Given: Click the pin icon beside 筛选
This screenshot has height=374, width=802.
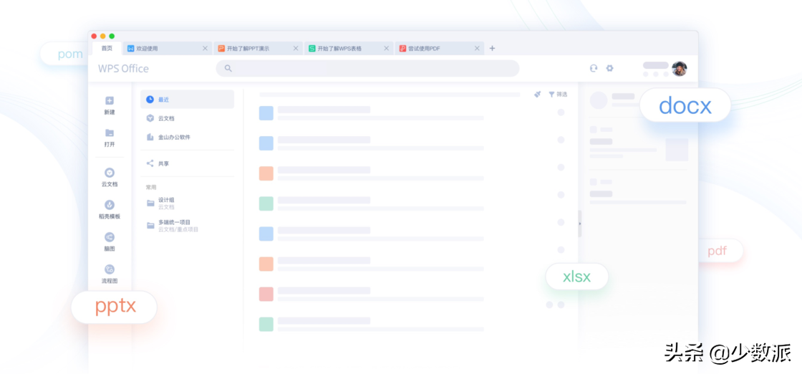Looking at the screenshot, I should tap(538, 94).
